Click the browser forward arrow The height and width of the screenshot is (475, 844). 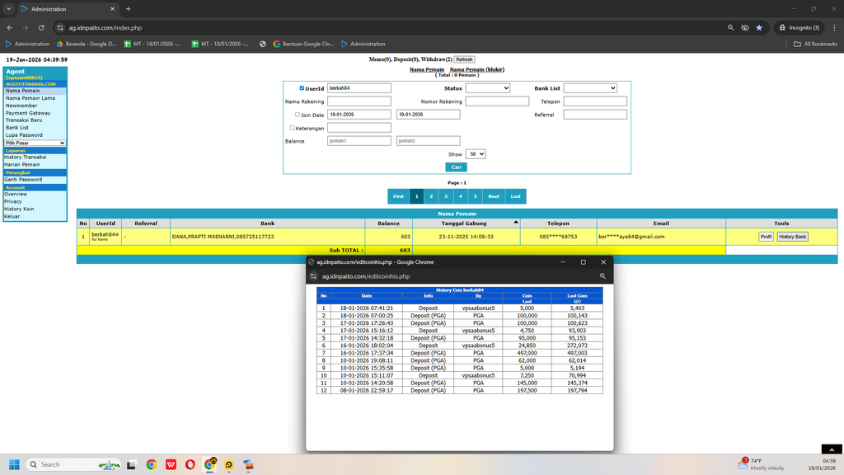26,27
